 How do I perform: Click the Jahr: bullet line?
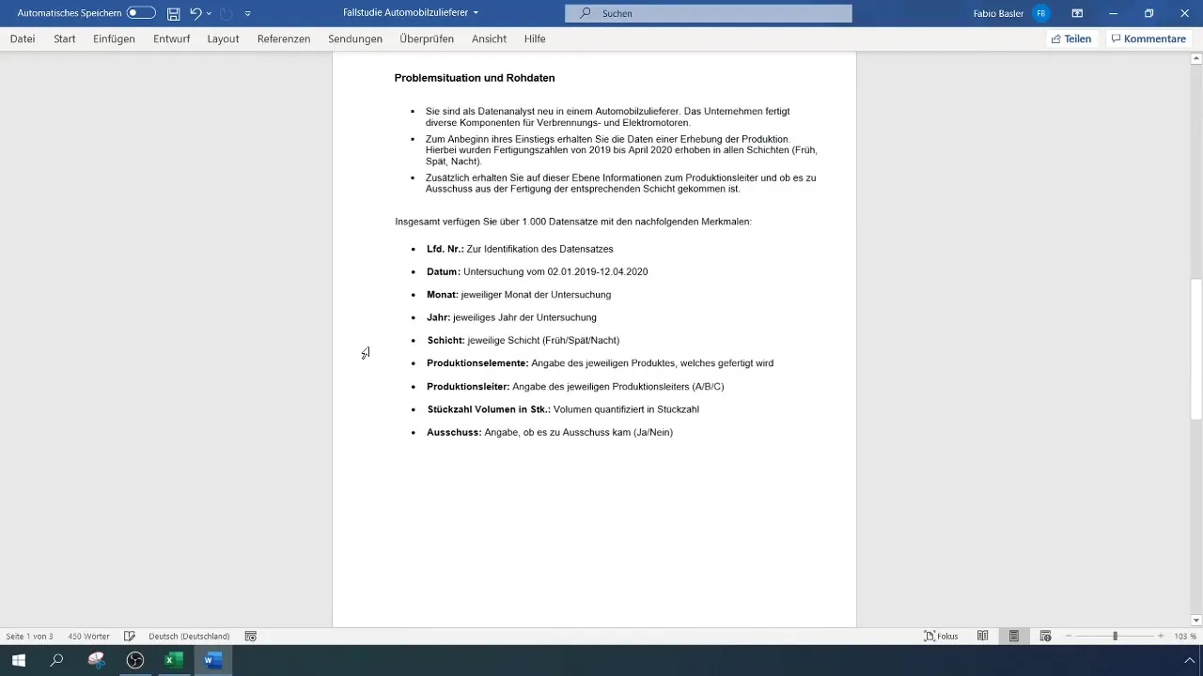[x=511, y=317]
